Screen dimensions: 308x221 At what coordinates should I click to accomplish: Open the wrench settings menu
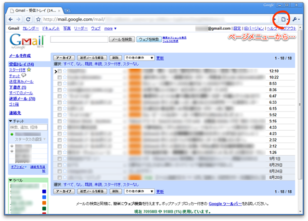coord(296,19)
